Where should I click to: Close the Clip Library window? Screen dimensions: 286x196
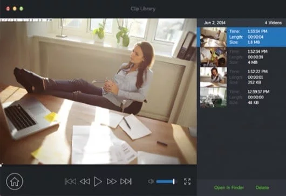8,9
